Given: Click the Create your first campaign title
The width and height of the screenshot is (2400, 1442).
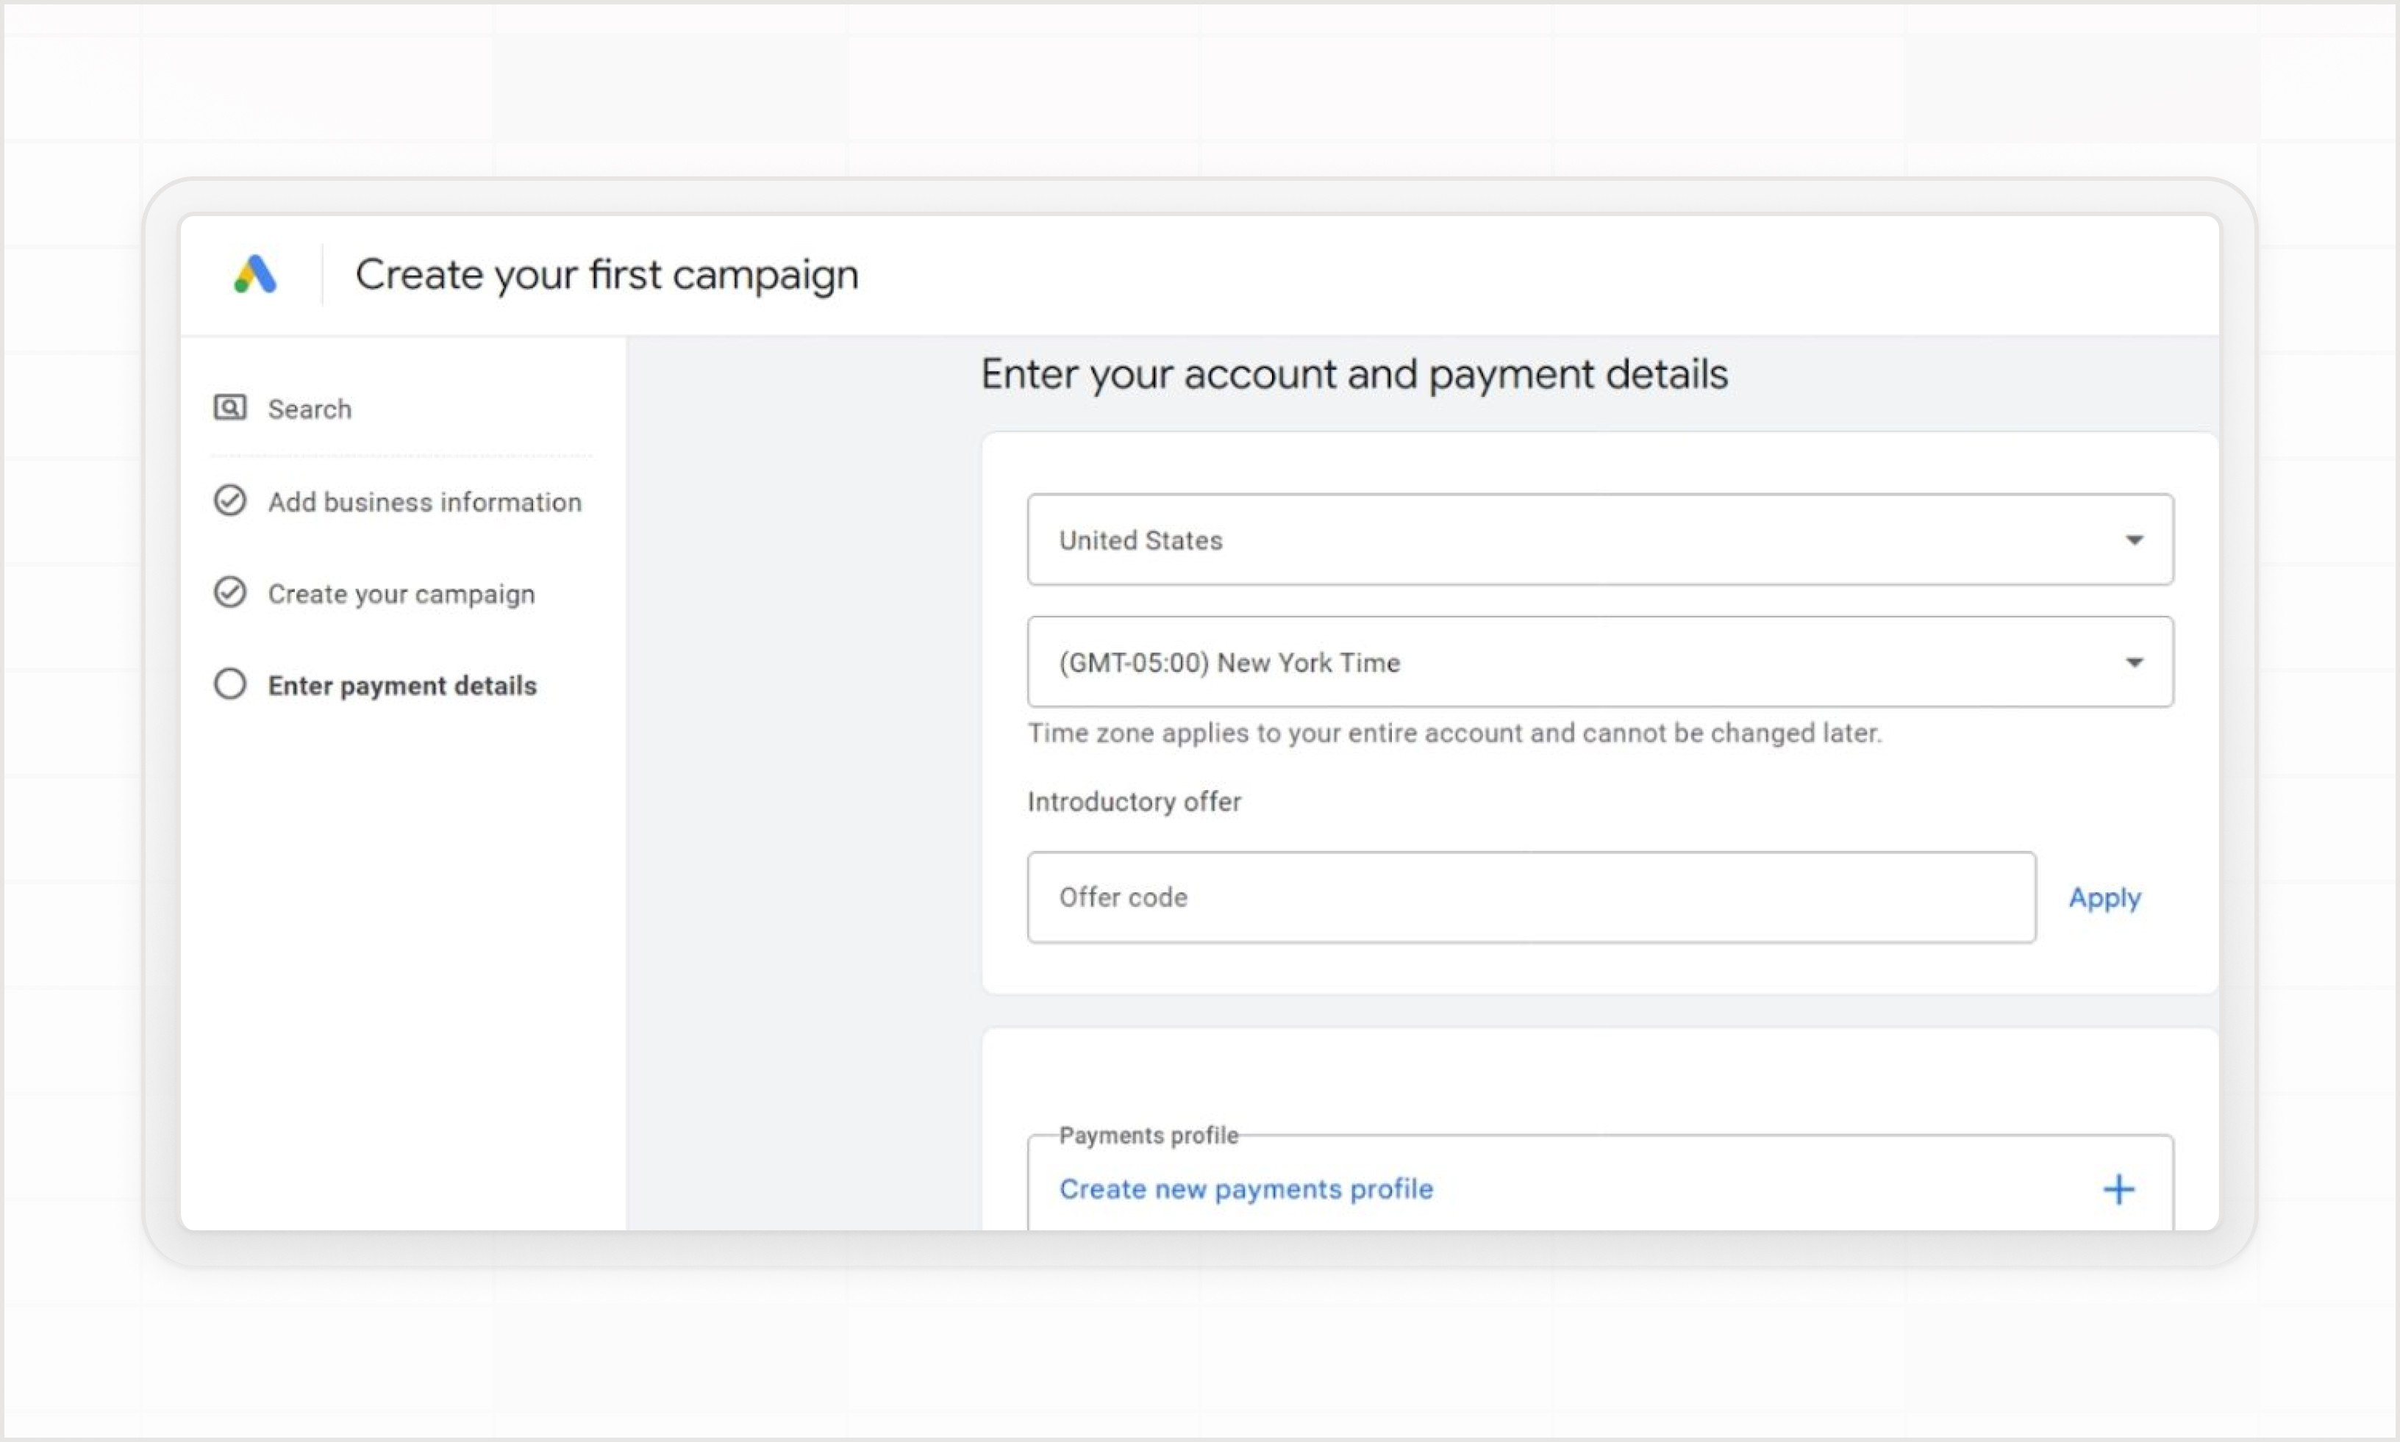Looking at the screenshot, I should click(x=607, y=275).
